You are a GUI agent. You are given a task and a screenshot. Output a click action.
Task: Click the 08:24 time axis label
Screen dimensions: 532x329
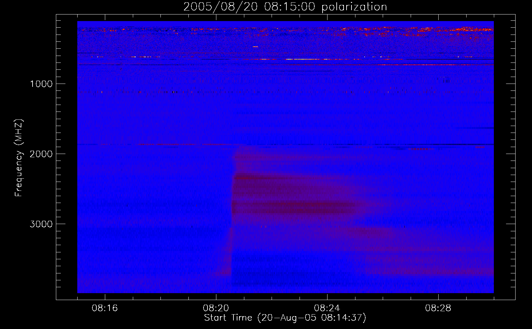pyautogui.click(x=327, y=308)
